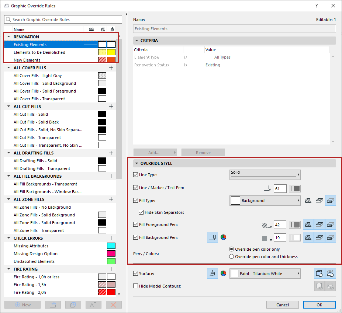Uncheck Hide Skin Separators
This screenshot has width=342, height=313.
tap(141, 212)
